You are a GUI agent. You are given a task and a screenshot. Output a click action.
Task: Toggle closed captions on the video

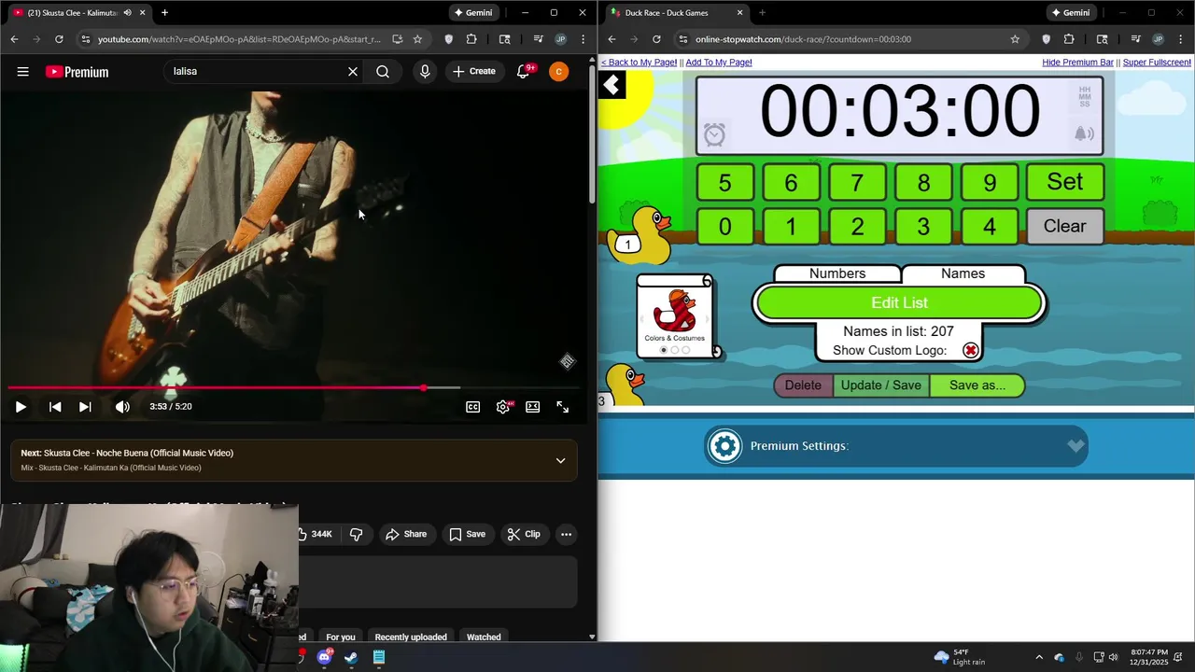[x=473, y=407]
